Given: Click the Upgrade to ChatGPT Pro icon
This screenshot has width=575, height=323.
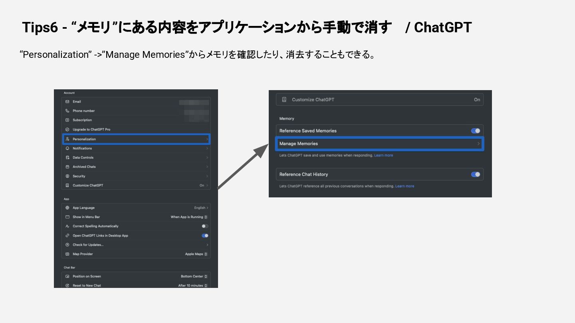Looking at the screenshot, I should (x=67, y=130).
